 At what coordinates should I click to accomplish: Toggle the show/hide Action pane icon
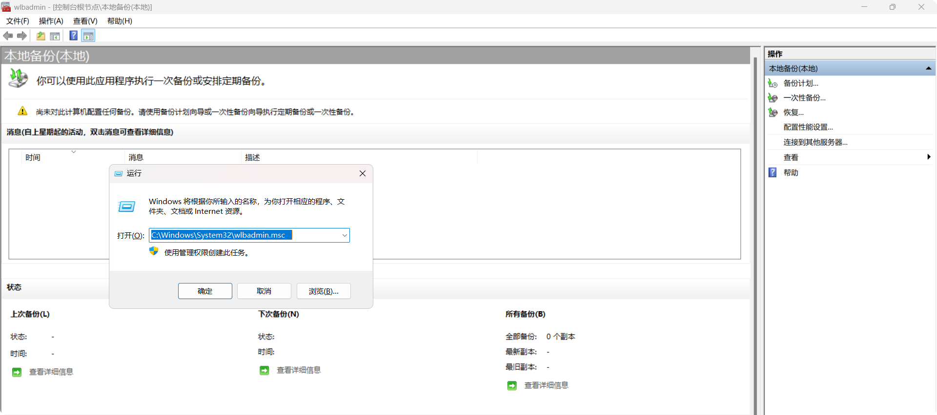click(88, 36)
